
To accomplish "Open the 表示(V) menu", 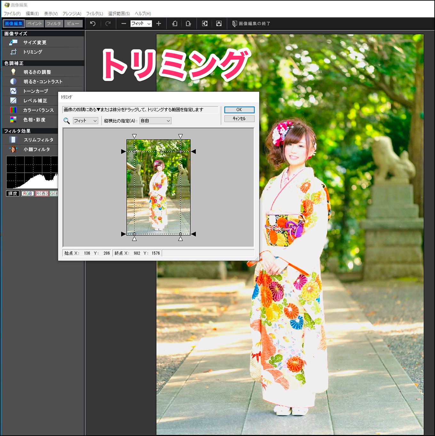I will (x=51, y=13).
